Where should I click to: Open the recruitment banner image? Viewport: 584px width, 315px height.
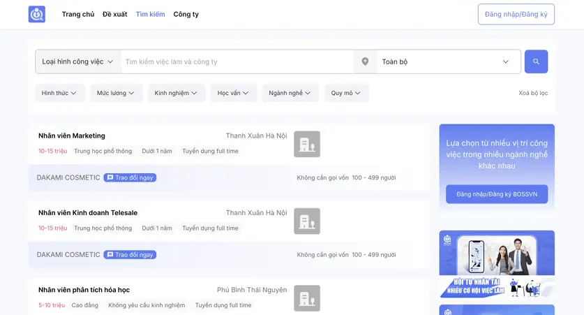click(x=497, y=264)
